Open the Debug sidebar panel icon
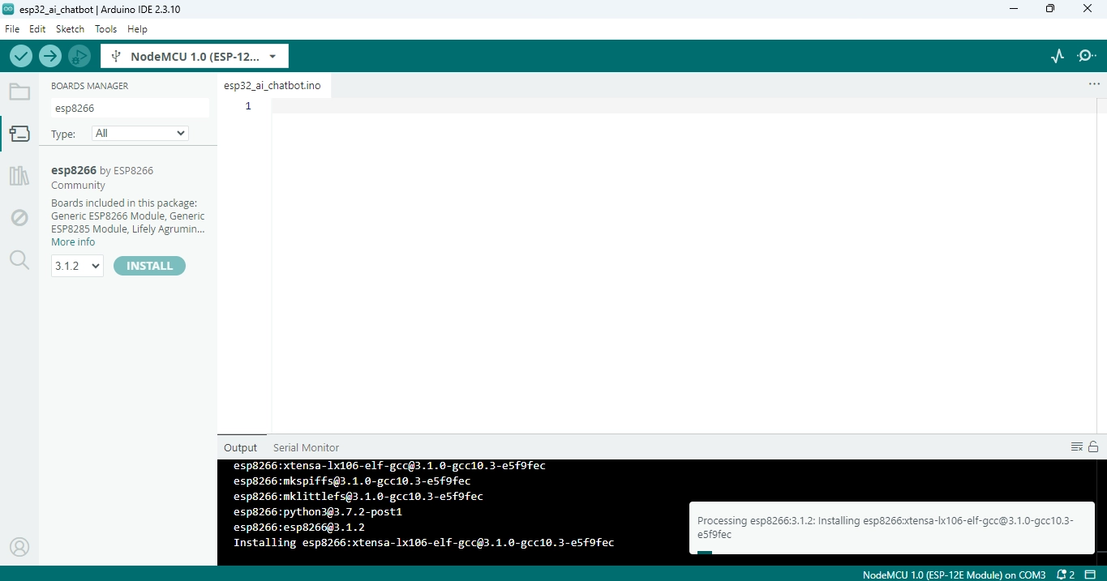Image resolution: width=1107 pixels, height=581 pixels. (19, 218)
